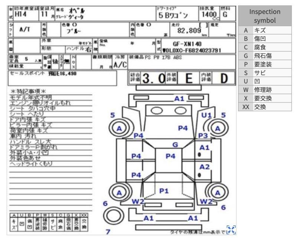This screenshot has width=297, height=245.
Task: Click the A2 marker on right door
Action: click(x=205, y=167)
